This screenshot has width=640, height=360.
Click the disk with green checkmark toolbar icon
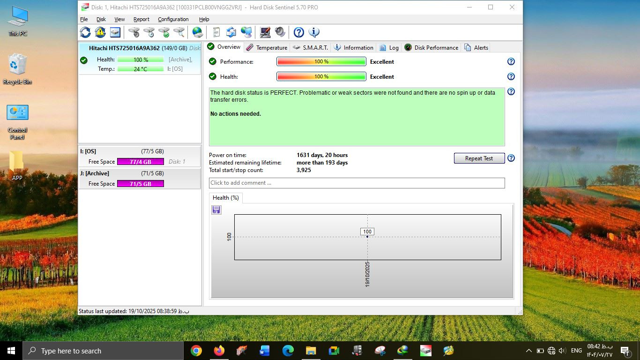coord(164,32)
